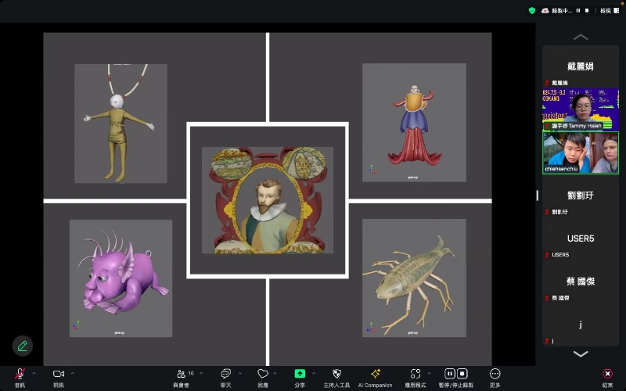Select Tammy Hsieh's video tile
Screen dimensions: 626x391
tap(581, 109)
